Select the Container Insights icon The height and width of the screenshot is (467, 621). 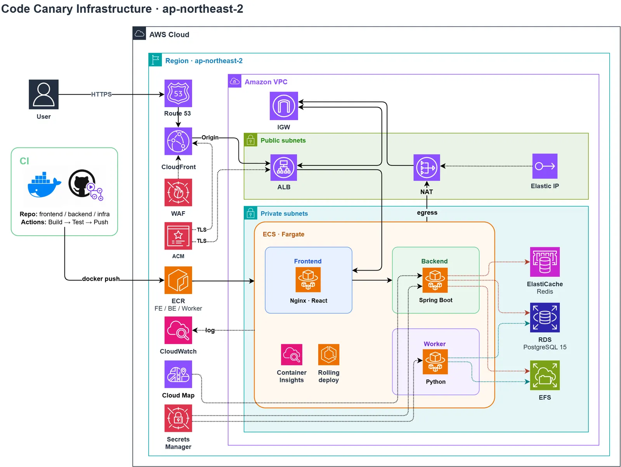click(291, 354)
